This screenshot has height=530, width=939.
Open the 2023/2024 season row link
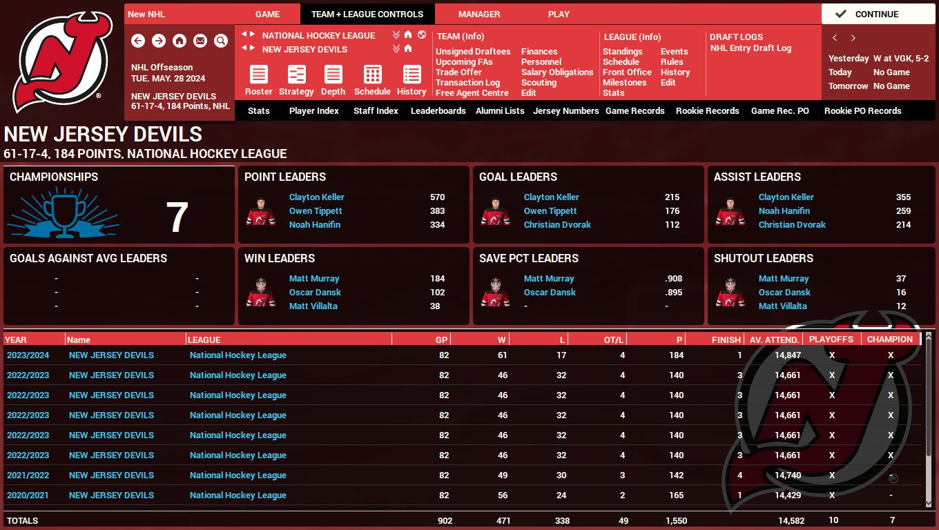28,355
